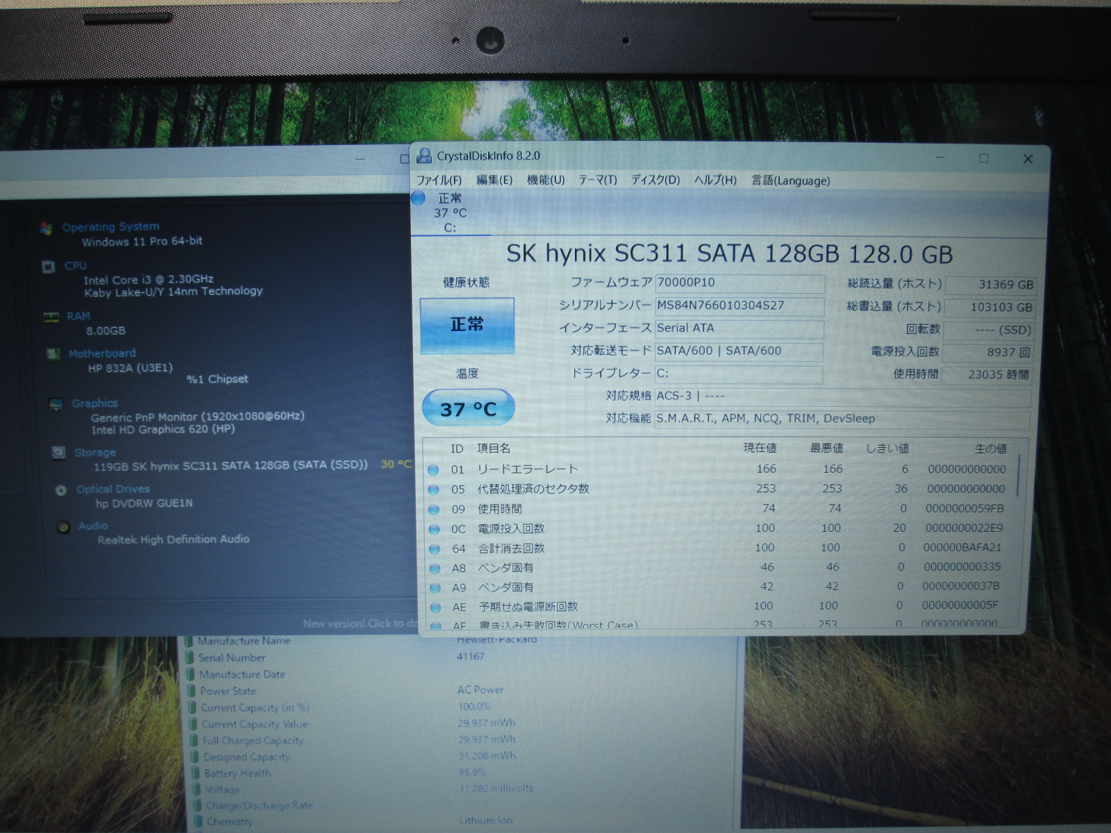Screen dimensions: 1111x833
Task: Click the CPU icon in system summary
Action: (x=49, y=267)
